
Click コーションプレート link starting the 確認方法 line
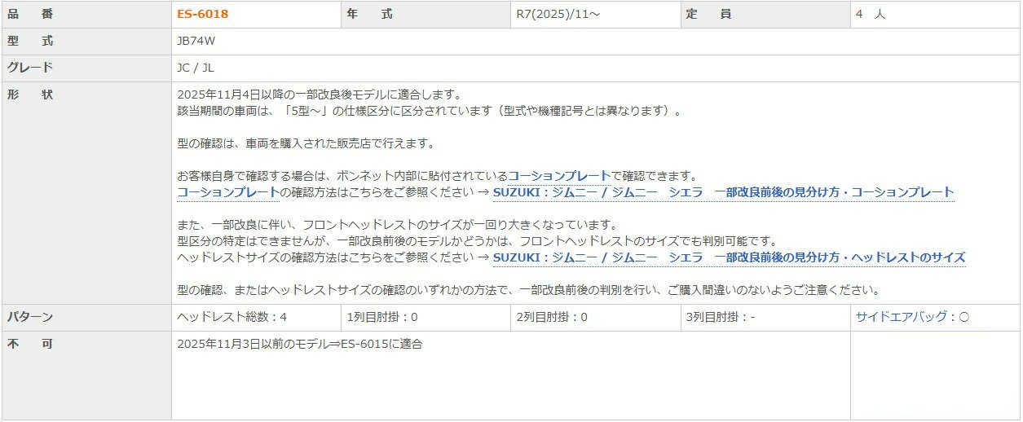228,192
